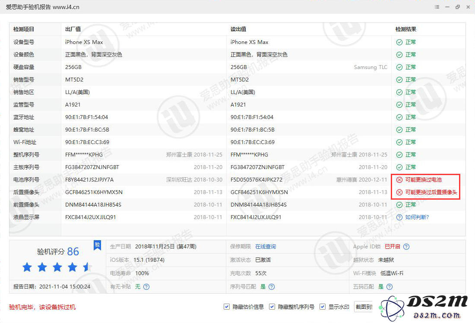Click the 出厂值 column header

tap(73, 29)
